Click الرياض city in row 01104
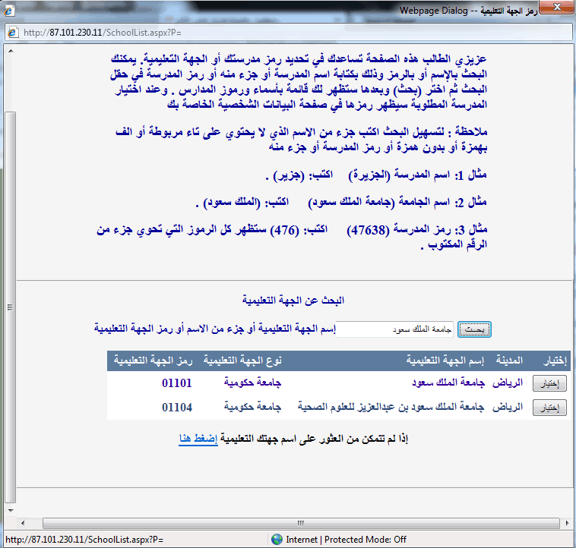Screen dimensions: 576x548 pos(508,407)
